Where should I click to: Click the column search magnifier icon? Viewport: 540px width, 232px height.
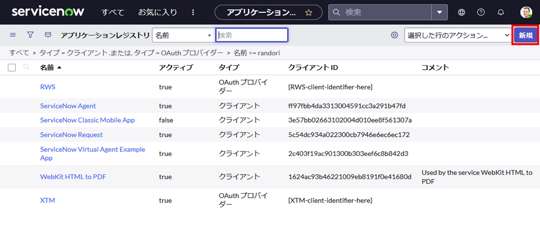[x=26, y=67]
